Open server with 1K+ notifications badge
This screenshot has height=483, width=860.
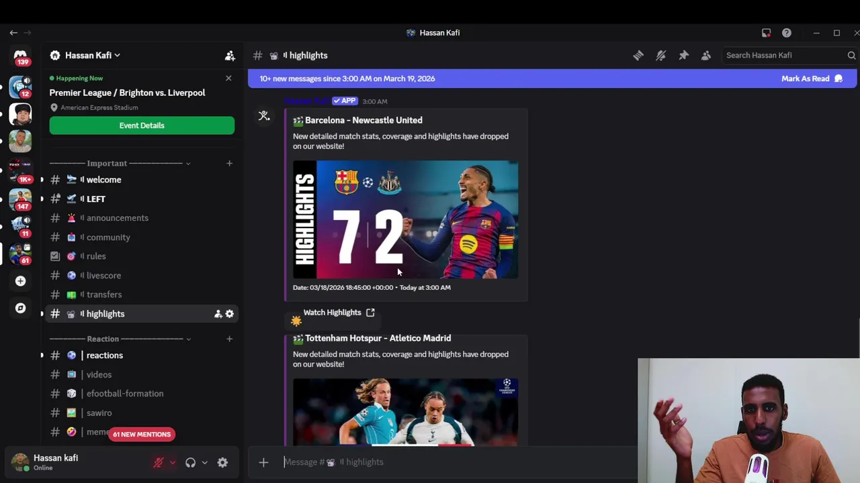[20, 171]
